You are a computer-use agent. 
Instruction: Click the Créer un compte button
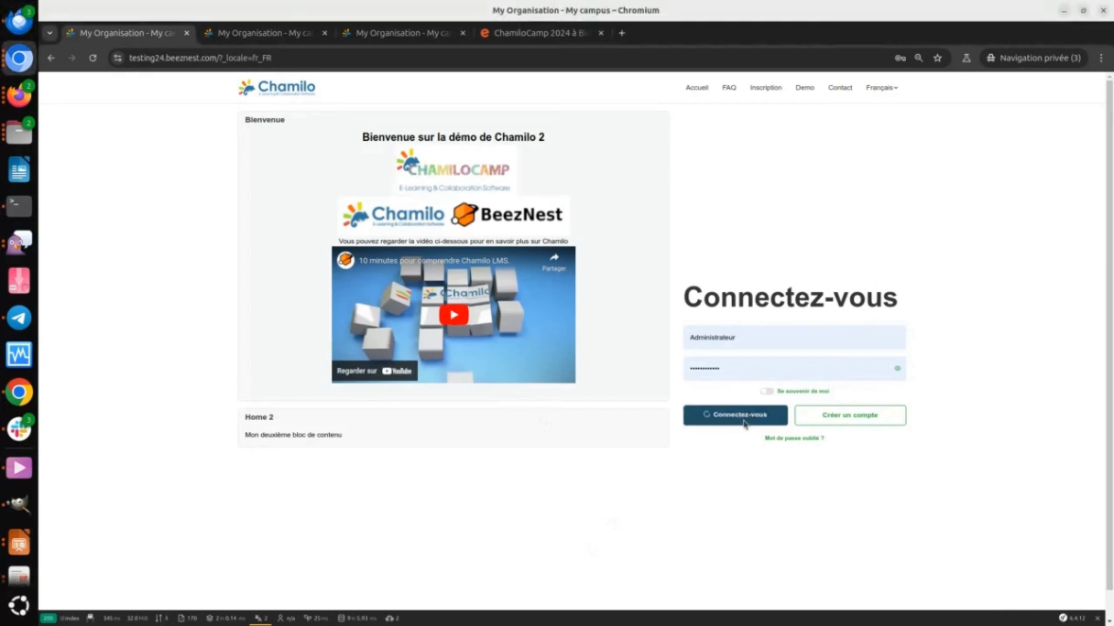click(849, 415)
